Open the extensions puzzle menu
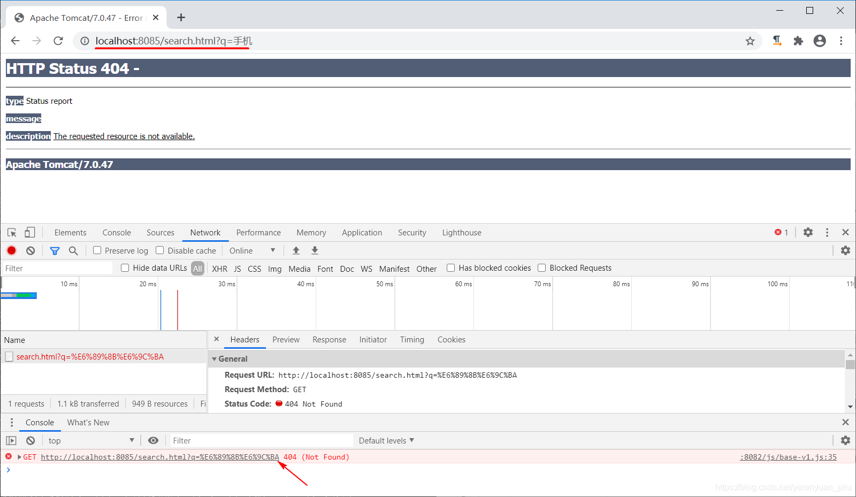Viewport: 856px width, 497px height. 798,41
